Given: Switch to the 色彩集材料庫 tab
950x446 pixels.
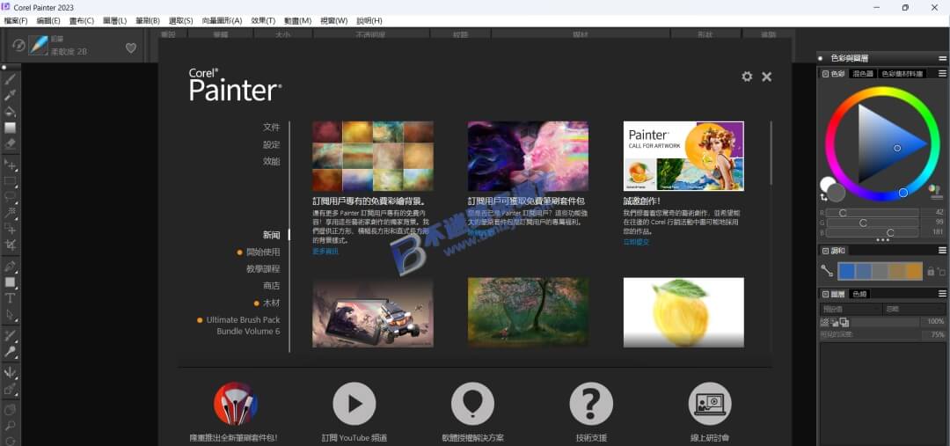Looking at the screenshot, I should point(902,73).
